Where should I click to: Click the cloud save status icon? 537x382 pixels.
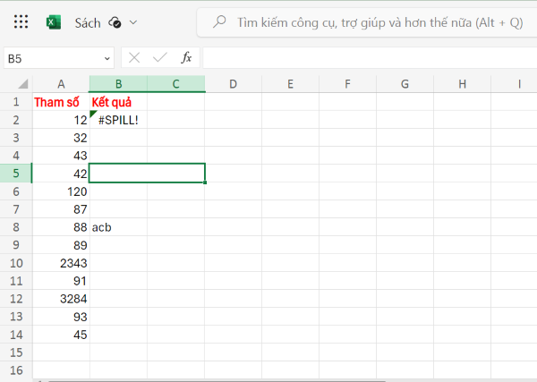tap(115, 22)
